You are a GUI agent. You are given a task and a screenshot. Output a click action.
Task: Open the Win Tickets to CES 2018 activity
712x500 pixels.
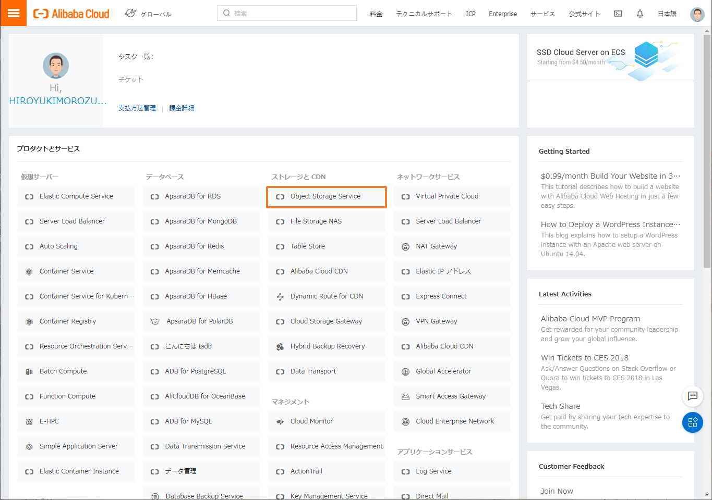585,358
